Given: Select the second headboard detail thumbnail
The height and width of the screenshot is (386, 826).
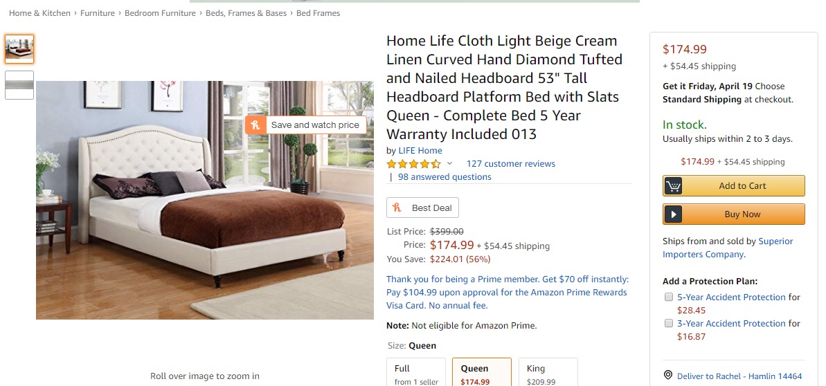Looking at the screenshot, I should pyautogui.click(x=19, y=84).
